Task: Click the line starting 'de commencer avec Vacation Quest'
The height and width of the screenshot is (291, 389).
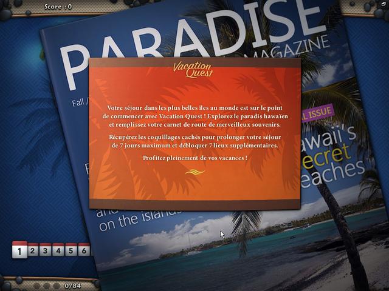Action: tap(195, 116)
